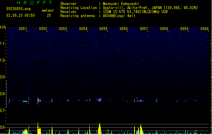Click the 0852 time marker
The image size is (212, 134).
43,29
